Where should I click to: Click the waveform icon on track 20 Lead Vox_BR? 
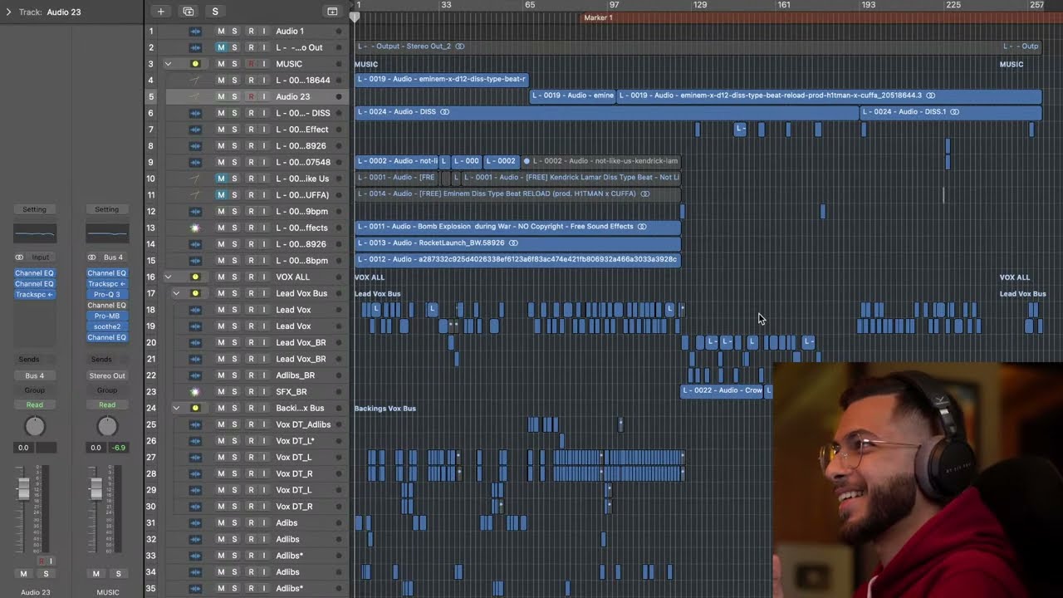tap(195, 342)
